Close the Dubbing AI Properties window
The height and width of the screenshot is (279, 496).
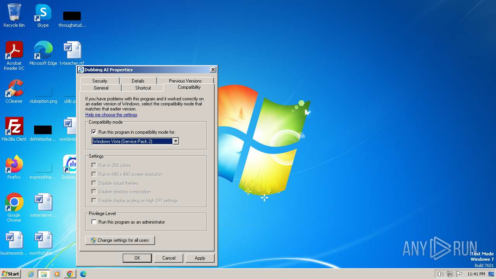(x=213, y=70)
